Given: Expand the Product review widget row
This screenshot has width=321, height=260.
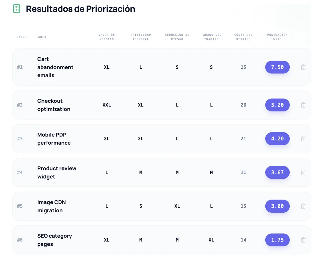Looking at the screenshot, I should coord(57,173).
